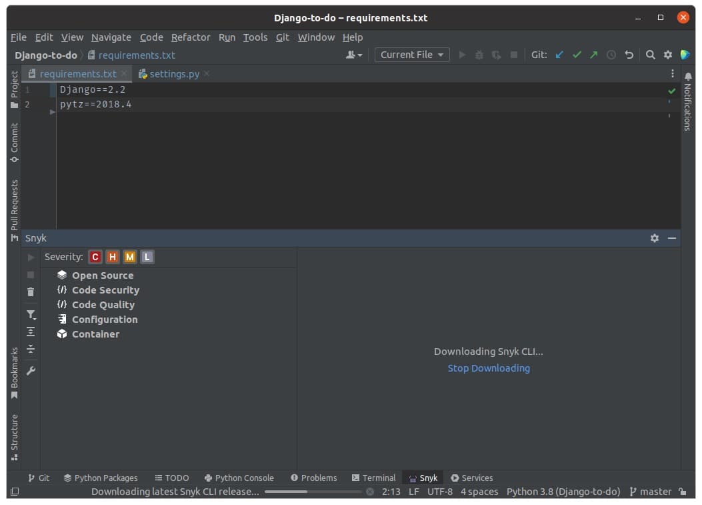702x505 pixels.
Task: Open Snyk settings via the wrench icon
Action: tap(30, 371)
